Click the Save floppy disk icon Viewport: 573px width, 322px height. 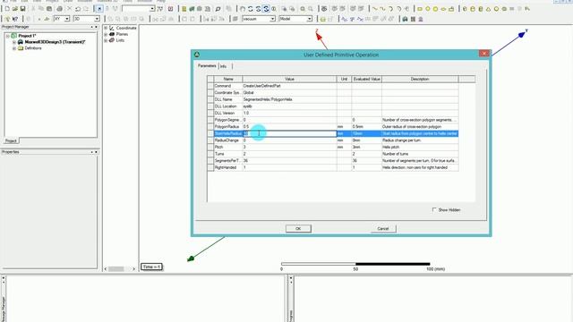click(x=22, y=8)
